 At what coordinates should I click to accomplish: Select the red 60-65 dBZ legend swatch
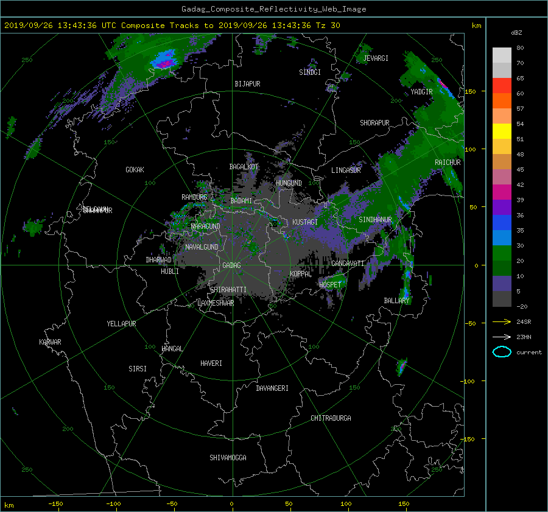pyautogui.click(x=502, y=86)
